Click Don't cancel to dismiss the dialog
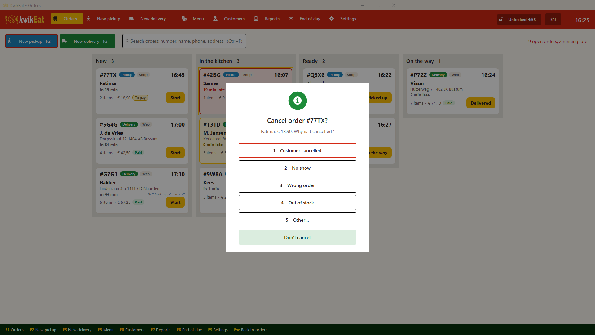595x335 pixels. pyautogui.click(x=297, y=237)
